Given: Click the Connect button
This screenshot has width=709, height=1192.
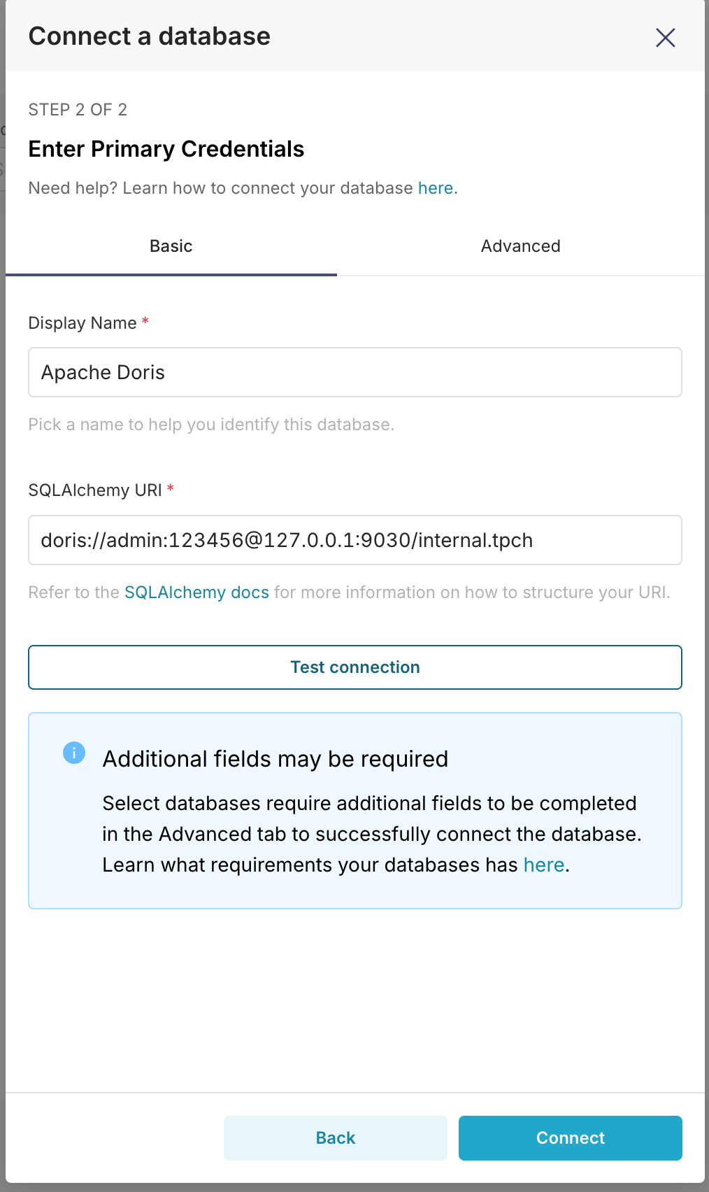Looking at the screenshot, I should tap(570, 1138).
